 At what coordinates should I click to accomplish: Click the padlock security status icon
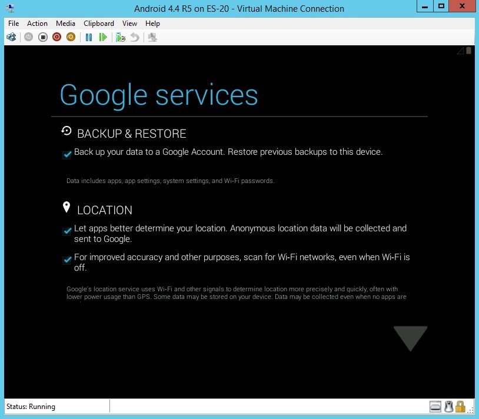coord(460,407)
